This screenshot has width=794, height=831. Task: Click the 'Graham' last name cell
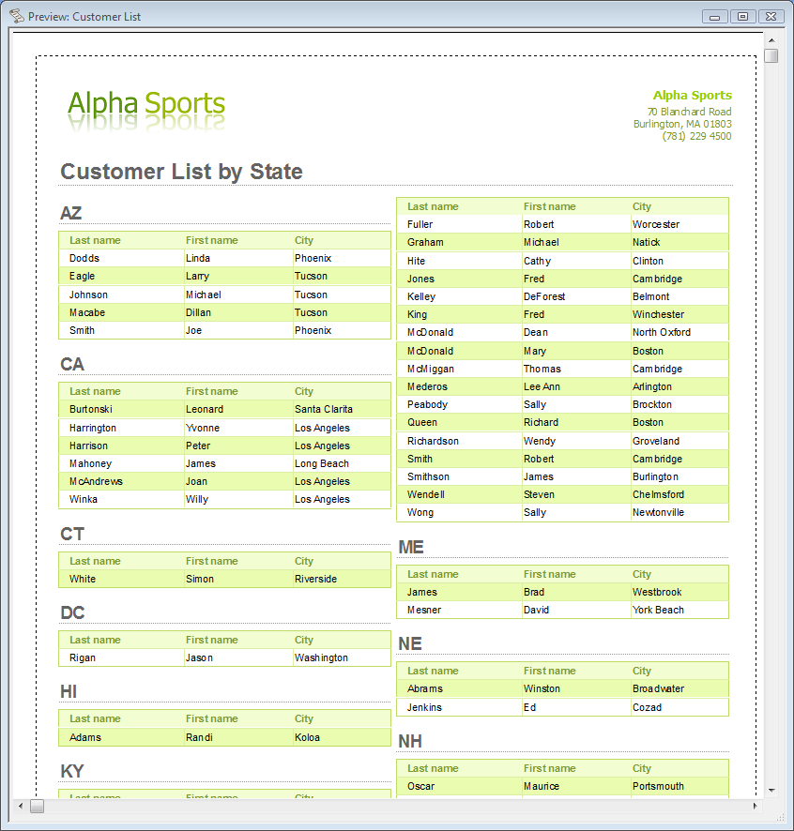[425, 242]
